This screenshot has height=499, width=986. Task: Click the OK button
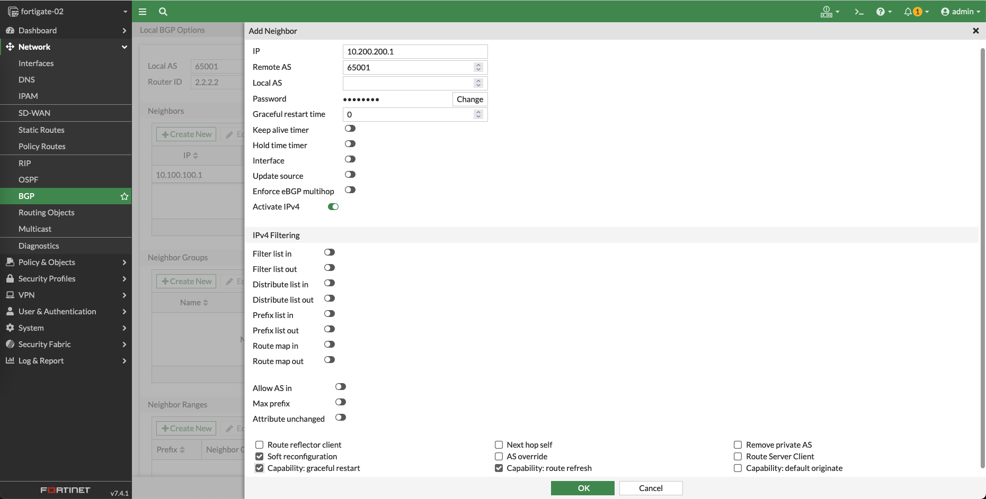coord(582,488)
